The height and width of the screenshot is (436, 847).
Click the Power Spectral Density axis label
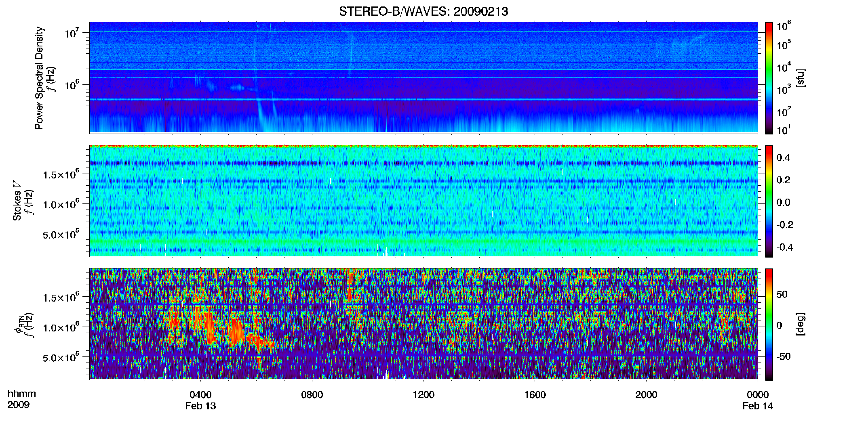point(39,78)
